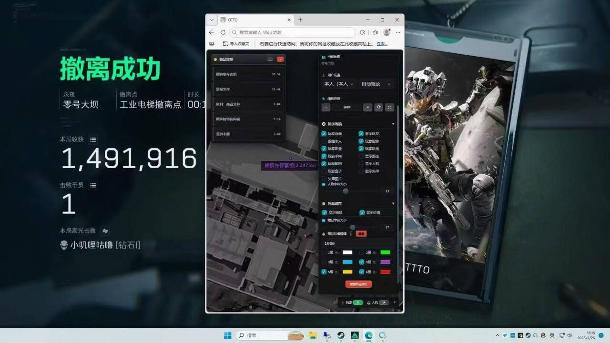Image resolution: width=610 pixels, height=343 pixels.
Task: Open File Explorer from taskbar
Action: tap(313, 335)
